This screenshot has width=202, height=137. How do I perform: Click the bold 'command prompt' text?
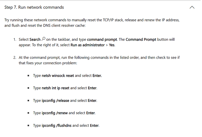coord(102,40)
